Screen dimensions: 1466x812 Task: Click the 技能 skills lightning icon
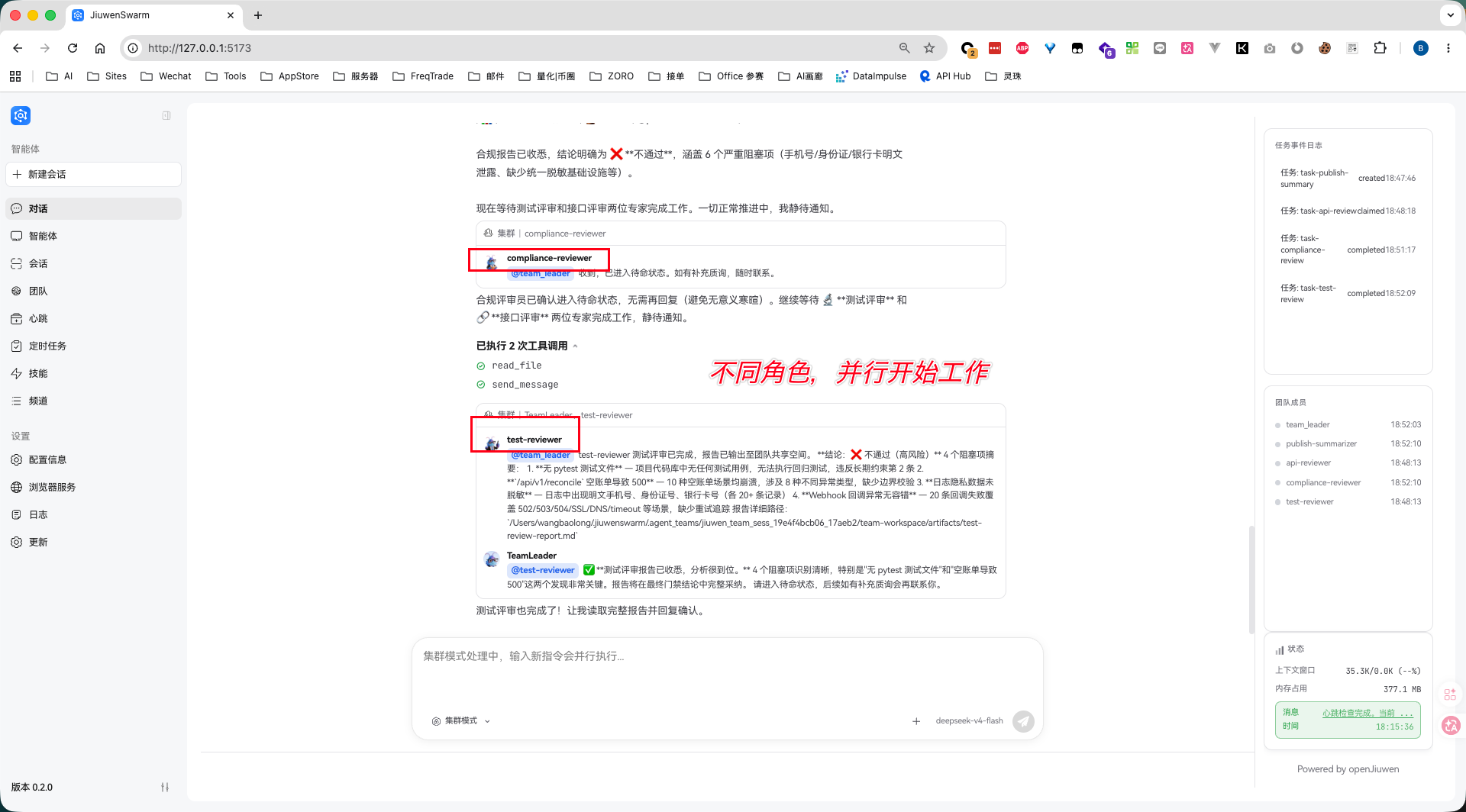(17, 373)
